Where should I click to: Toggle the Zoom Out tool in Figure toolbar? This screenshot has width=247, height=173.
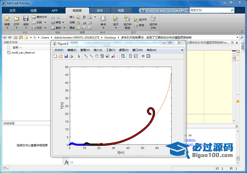click(x=91, y=56)
